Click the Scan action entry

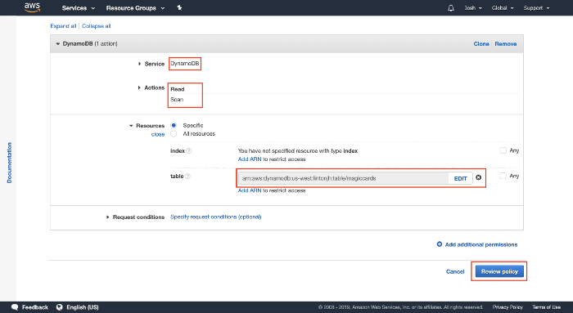[x=177, y=99]
